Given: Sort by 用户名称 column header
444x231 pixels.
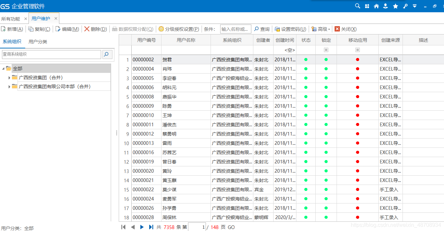Looking at the screenshot, I should [186, 40].
